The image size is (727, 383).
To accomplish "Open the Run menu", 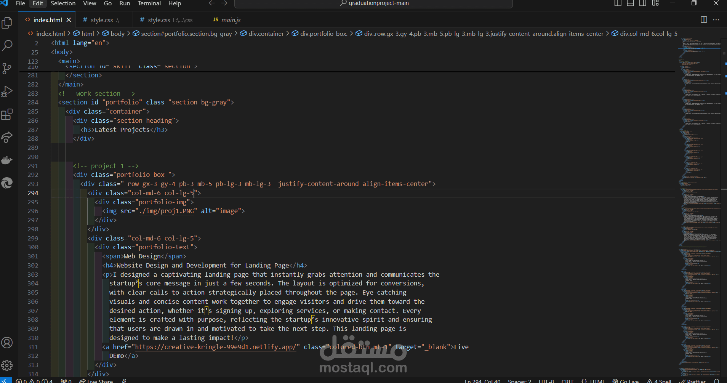I will 125,3.
